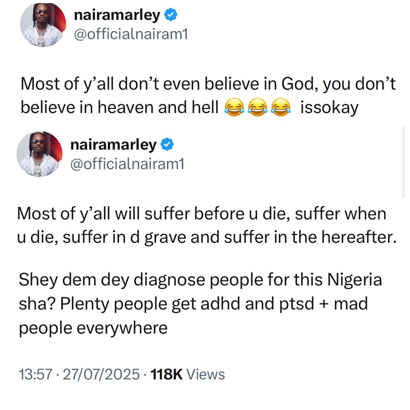410x410 pixels.
Task: Click the verified badge in the second tweet
Action: click(167, 145)
